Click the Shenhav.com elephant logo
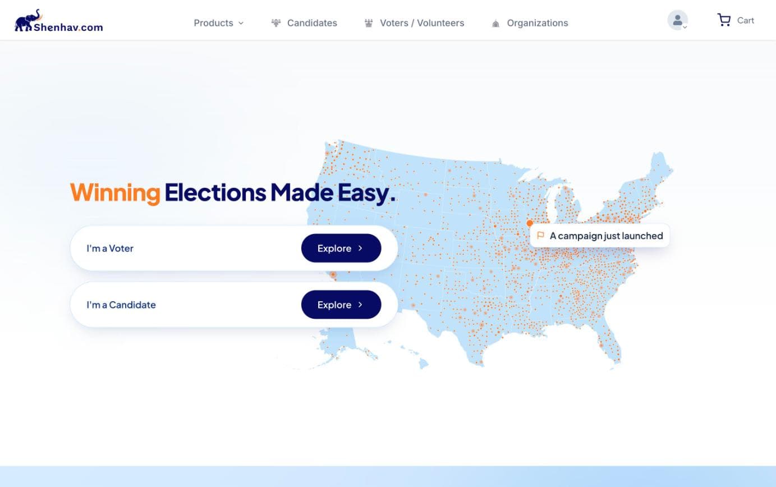776x487 pixels. click(x=58, y=21)
